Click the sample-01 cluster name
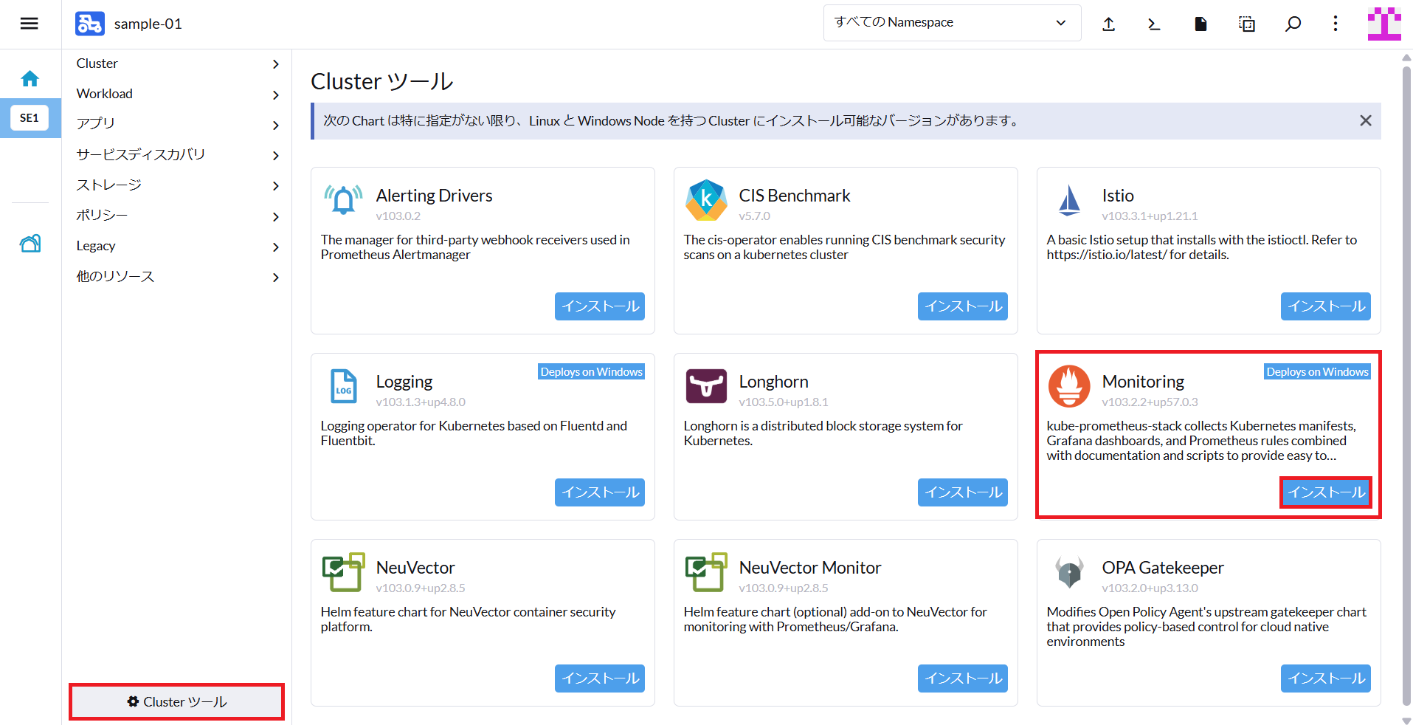This screenshot has height=725, width=1413. click(148, 24)
